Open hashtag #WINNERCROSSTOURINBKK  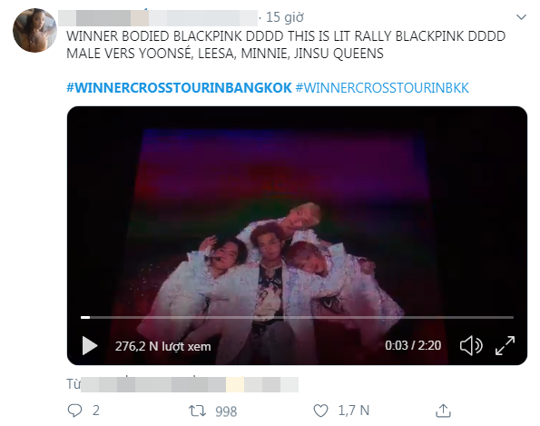(382, 88)
